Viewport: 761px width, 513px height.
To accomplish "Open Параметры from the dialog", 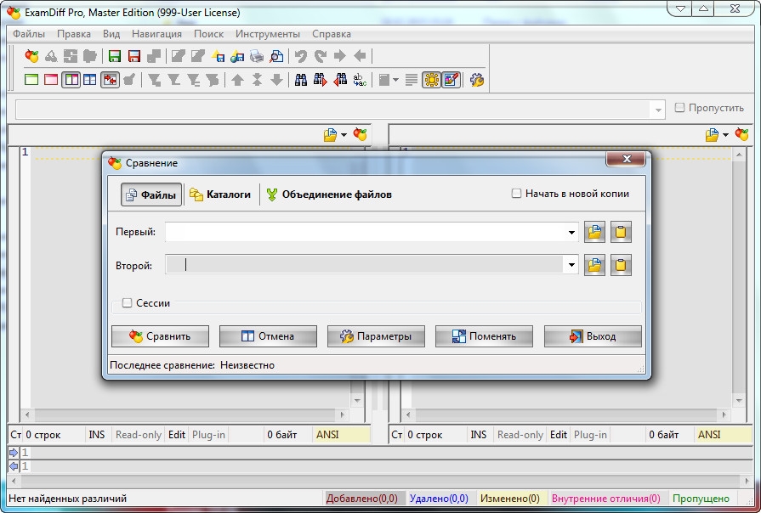I will pyautogui.click(x=376, y=336).
